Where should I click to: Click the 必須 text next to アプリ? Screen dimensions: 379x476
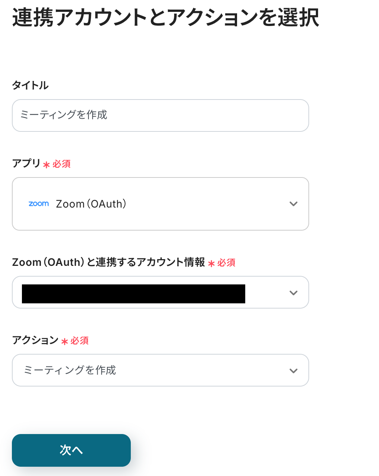click(x=62, y=164)
